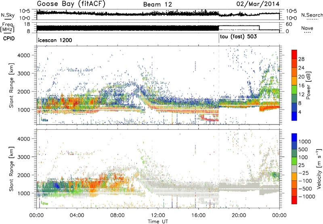Click the '4000' tick on power panel axis
This screenshot has height=224, width=323.
coord(24,55)
